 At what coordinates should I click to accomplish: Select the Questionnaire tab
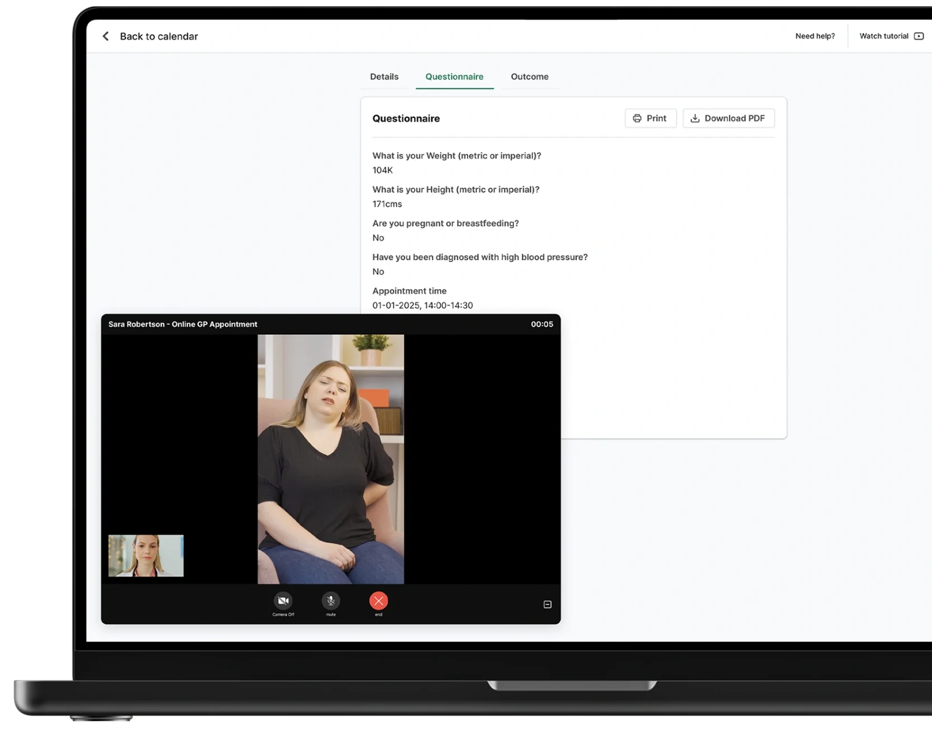tap(454, 76)
